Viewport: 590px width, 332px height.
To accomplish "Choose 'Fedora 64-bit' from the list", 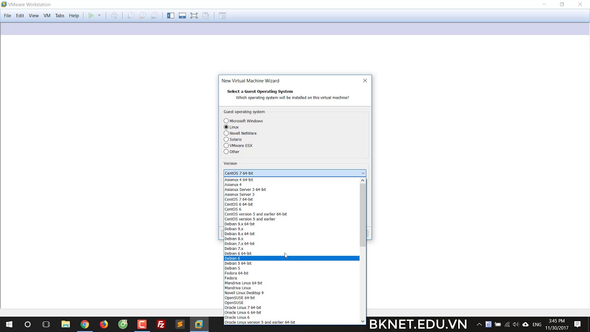I will pos(291,273).
